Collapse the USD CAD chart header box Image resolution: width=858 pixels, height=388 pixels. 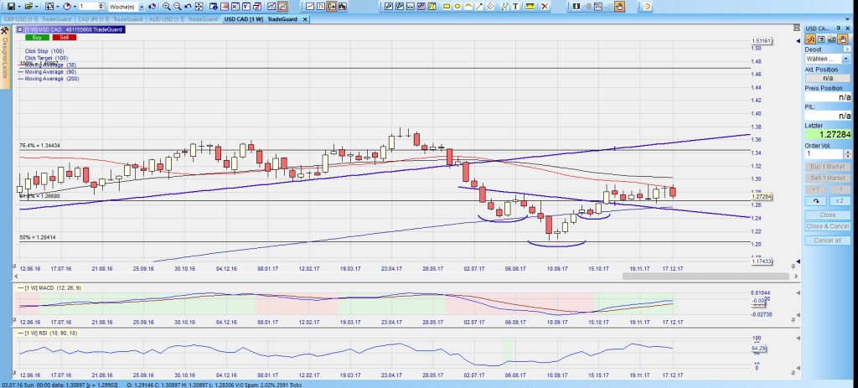[19, 30]
